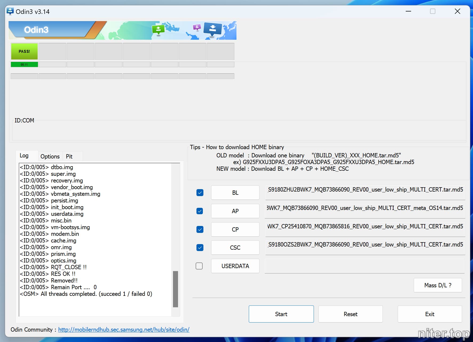
Task: Select log line 'userdata.img'
Action: (52, 214)
